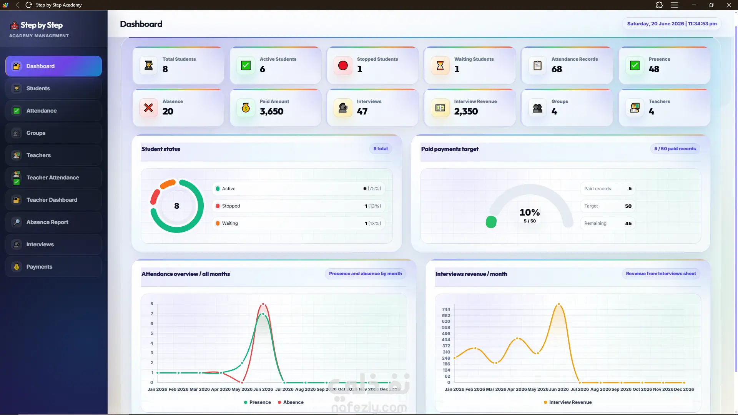
Task: Click the Total Students graduate icon
Action: 148,66
